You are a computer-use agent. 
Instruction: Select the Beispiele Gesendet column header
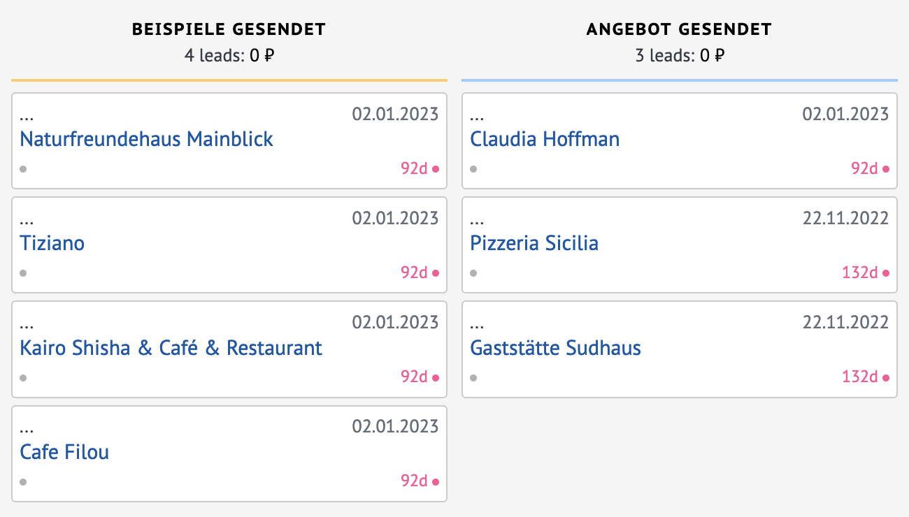pyautogui.click(x=229, y=29)
